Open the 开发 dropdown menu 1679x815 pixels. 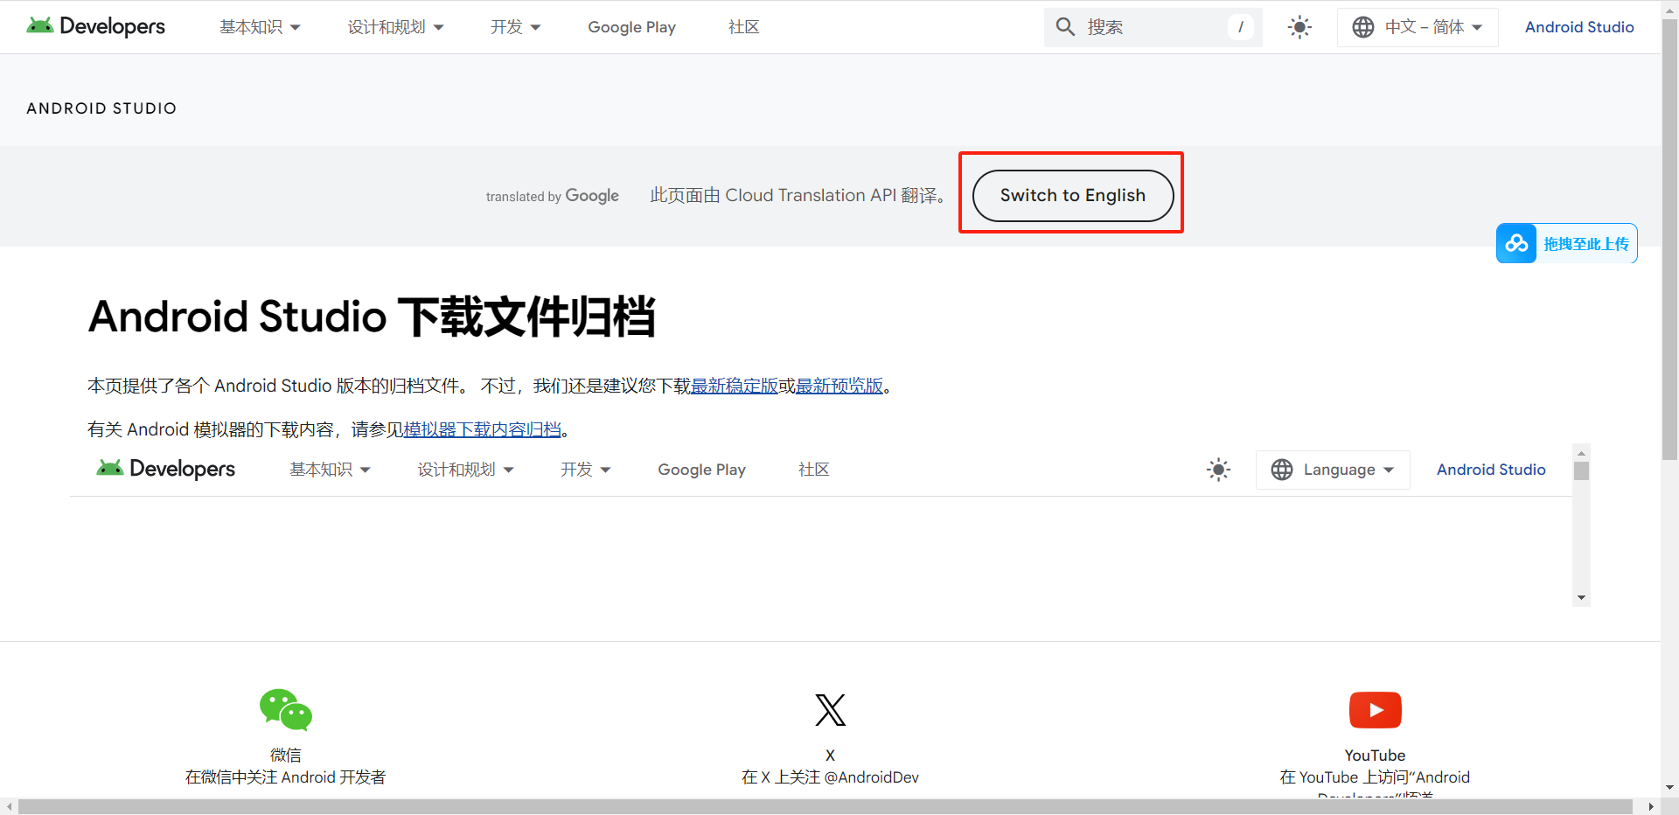click(x=515, y=27)
